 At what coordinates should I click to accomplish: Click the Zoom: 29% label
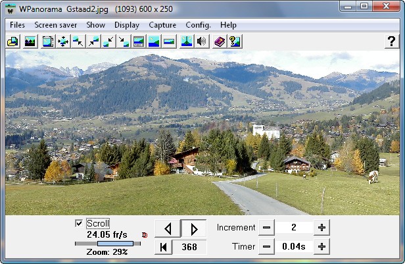click(107, 252)
